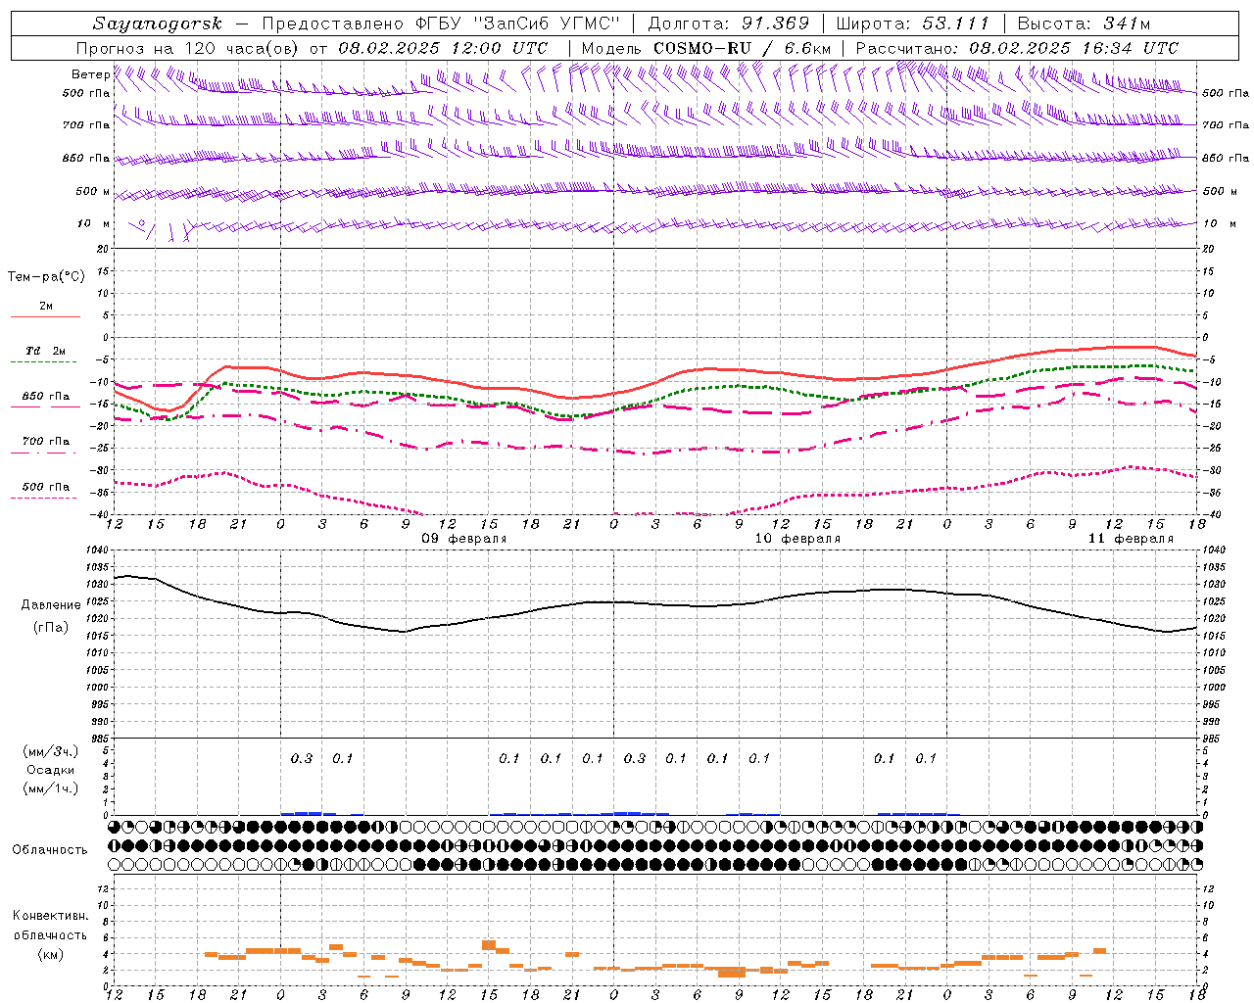
Task: Click the (мм/3ч.) precipitation unit label
Action: 51,751
